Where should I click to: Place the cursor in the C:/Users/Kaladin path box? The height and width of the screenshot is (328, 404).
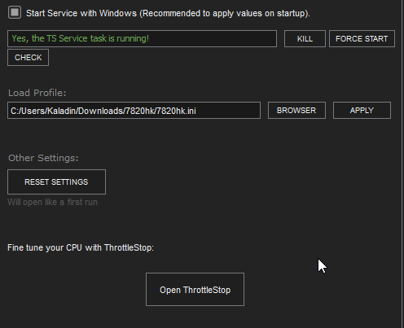coord(134,111)
